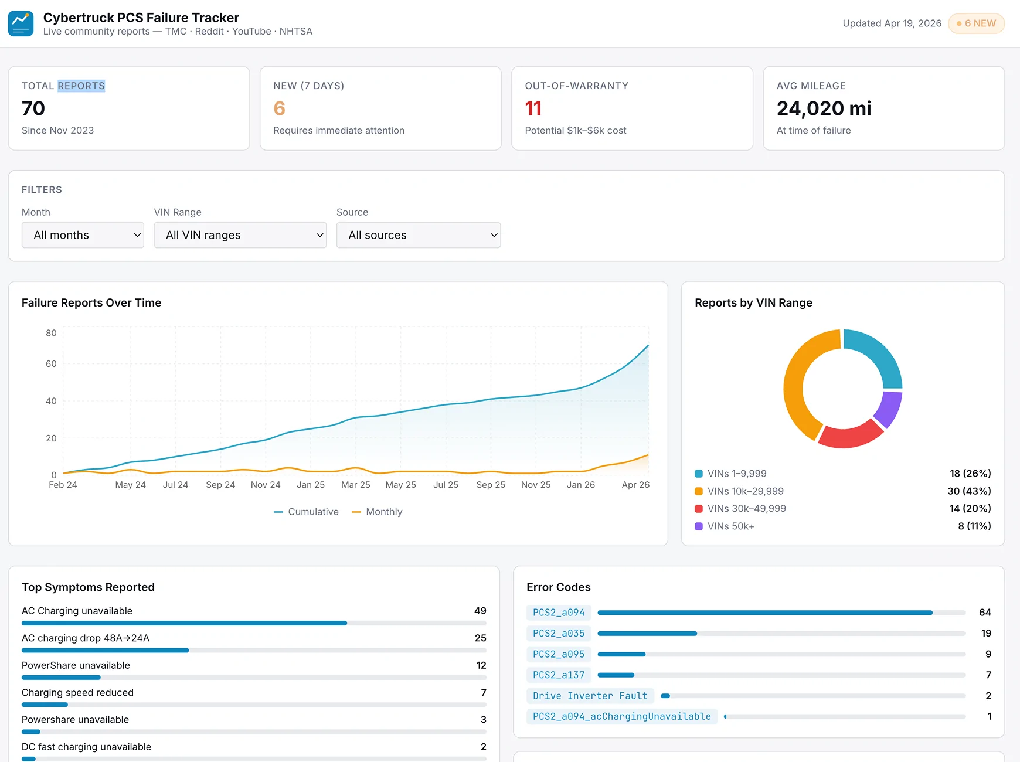Click the "30 (43%)" VIN range value
The width and height of the screenshot is (1020, 762).
coord(970,491)
